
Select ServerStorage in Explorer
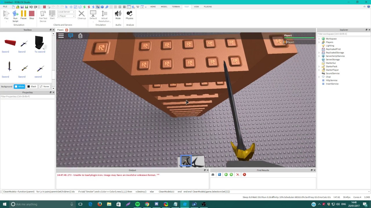(332, 60)
